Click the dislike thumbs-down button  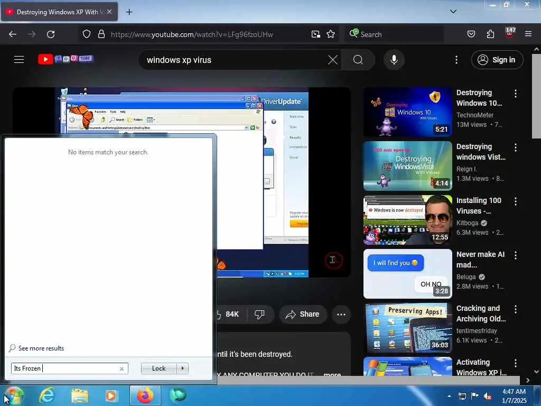259,314
